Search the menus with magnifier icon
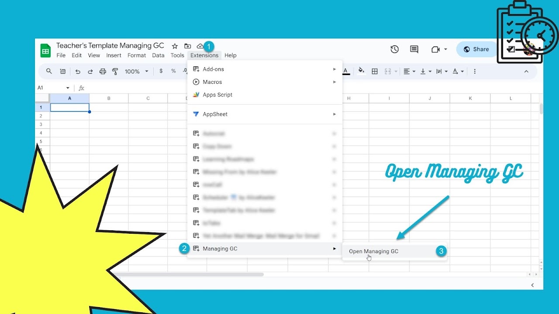The width and height of the screenshot is (559, 314). (49, 71)
